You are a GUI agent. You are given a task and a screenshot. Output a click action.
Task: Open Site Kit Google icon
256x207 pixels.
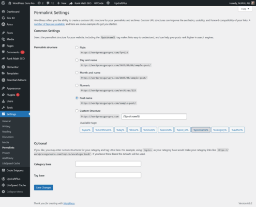click(3, 18)
